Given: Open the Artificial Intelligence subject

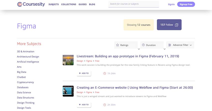Looking at the screenshot, I should (28, 62).
